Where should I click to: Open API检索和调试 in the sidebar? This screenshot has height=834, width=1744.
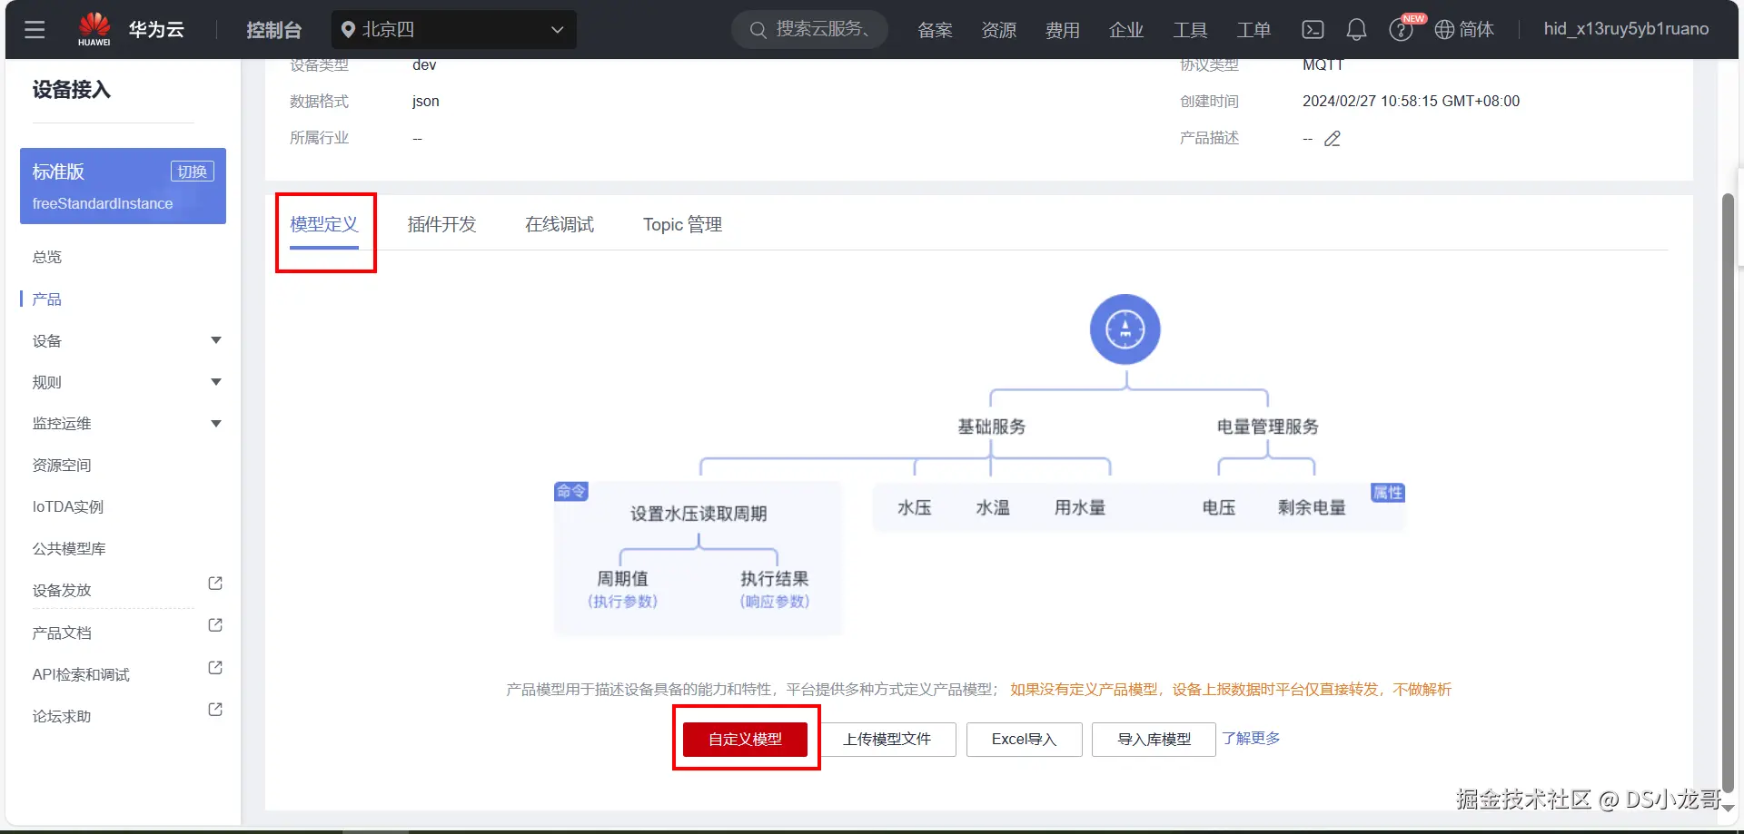[81, 674]
